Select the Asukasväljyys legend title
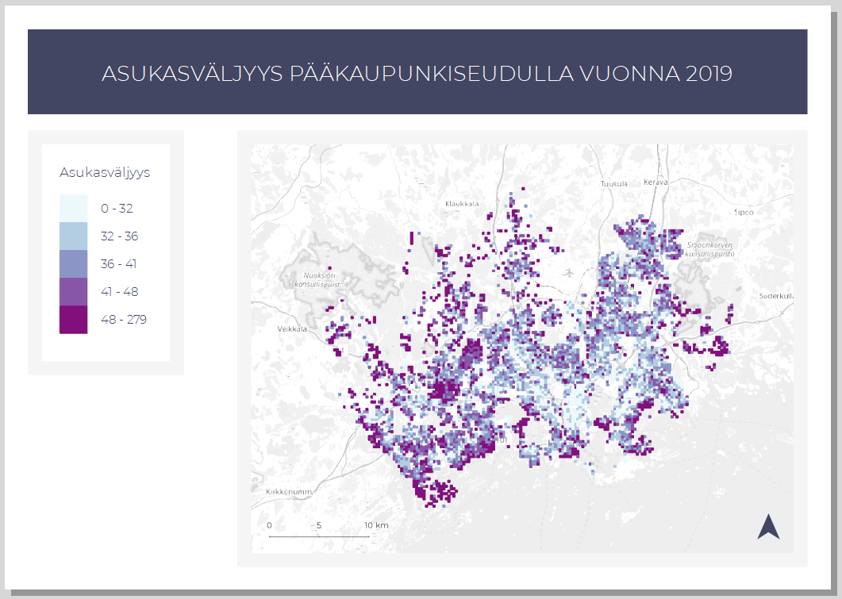The width and height of the screenshot is (842, 599). (105, 172)
